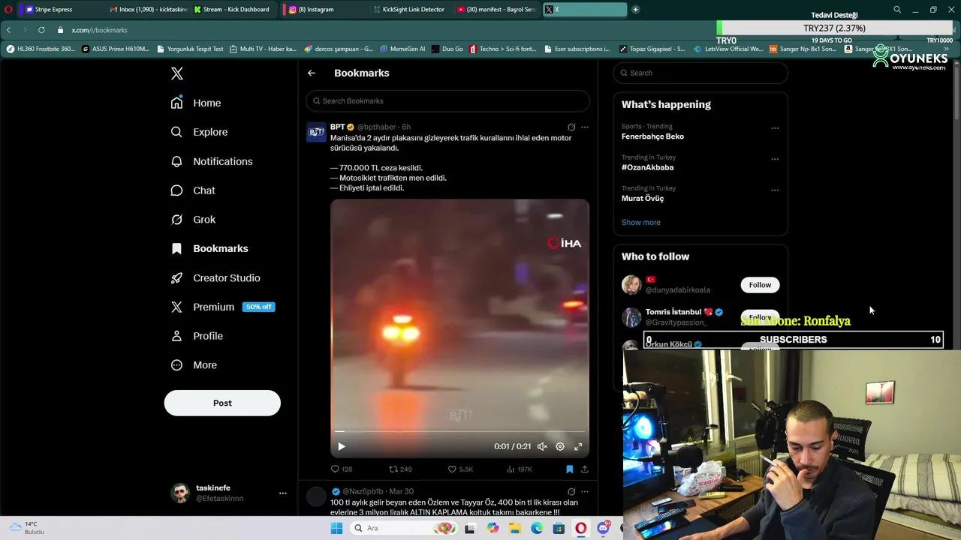Open BPT profile avatar
Screen dimensions: 961x540
click(x=316, y=132)
